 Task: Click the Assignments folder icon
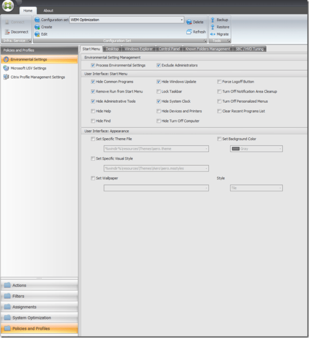(x=7, y=307)
